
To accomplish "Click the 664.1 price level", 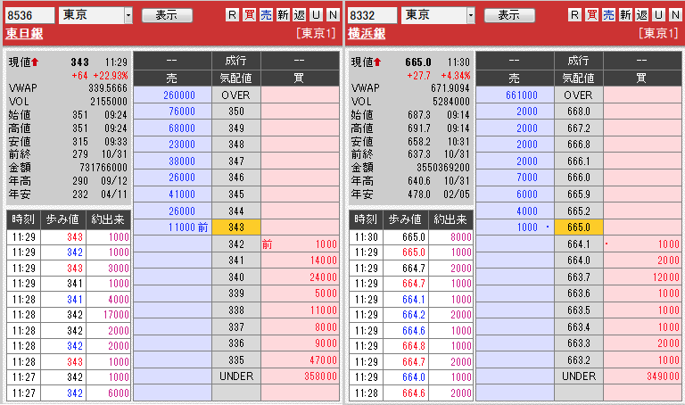I will pos(579,244).
